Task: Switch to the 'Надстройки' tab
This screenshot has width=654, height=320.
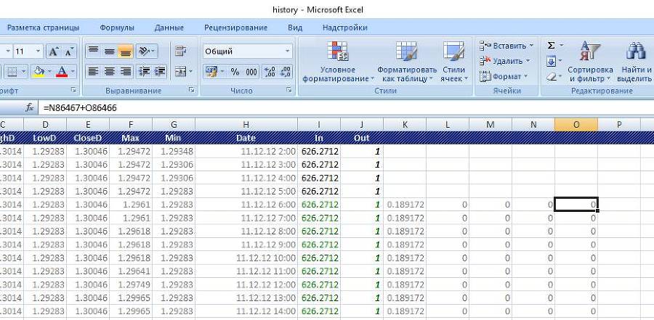Action: (x=345, y=28)
